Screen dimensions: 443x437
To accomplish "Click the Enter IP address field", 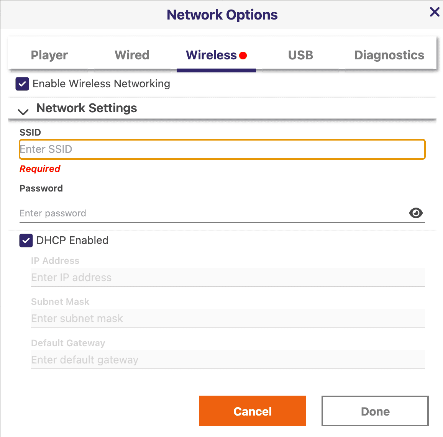I will coord(228,277).
